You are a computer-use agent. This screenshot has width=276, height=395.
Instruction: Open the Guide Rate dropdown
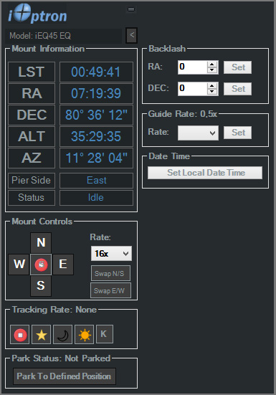pyautogui.click(x=198, y=133)
